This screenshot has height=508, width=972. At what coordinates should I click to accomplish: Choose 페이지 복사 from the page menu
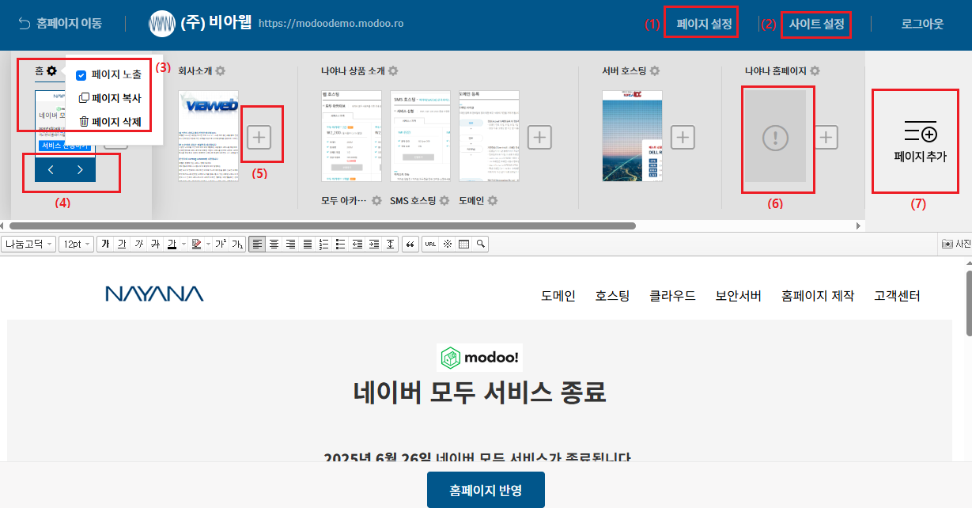tap(110, 98)
